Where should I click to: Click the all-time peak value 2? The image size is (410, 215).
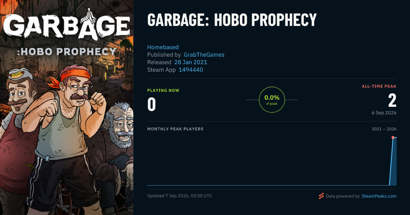point(392,100)
